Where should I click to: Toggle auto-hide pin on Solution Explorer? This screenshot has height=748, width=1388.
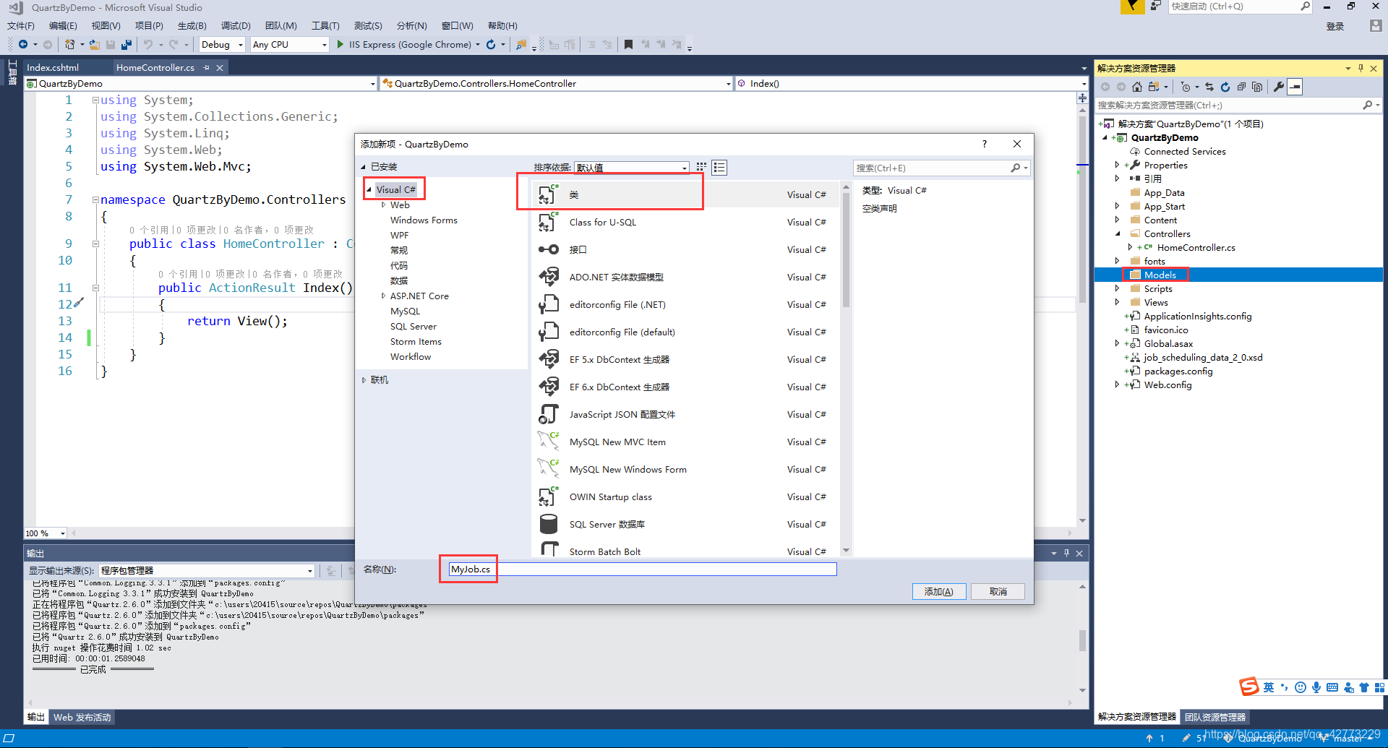1361,68
